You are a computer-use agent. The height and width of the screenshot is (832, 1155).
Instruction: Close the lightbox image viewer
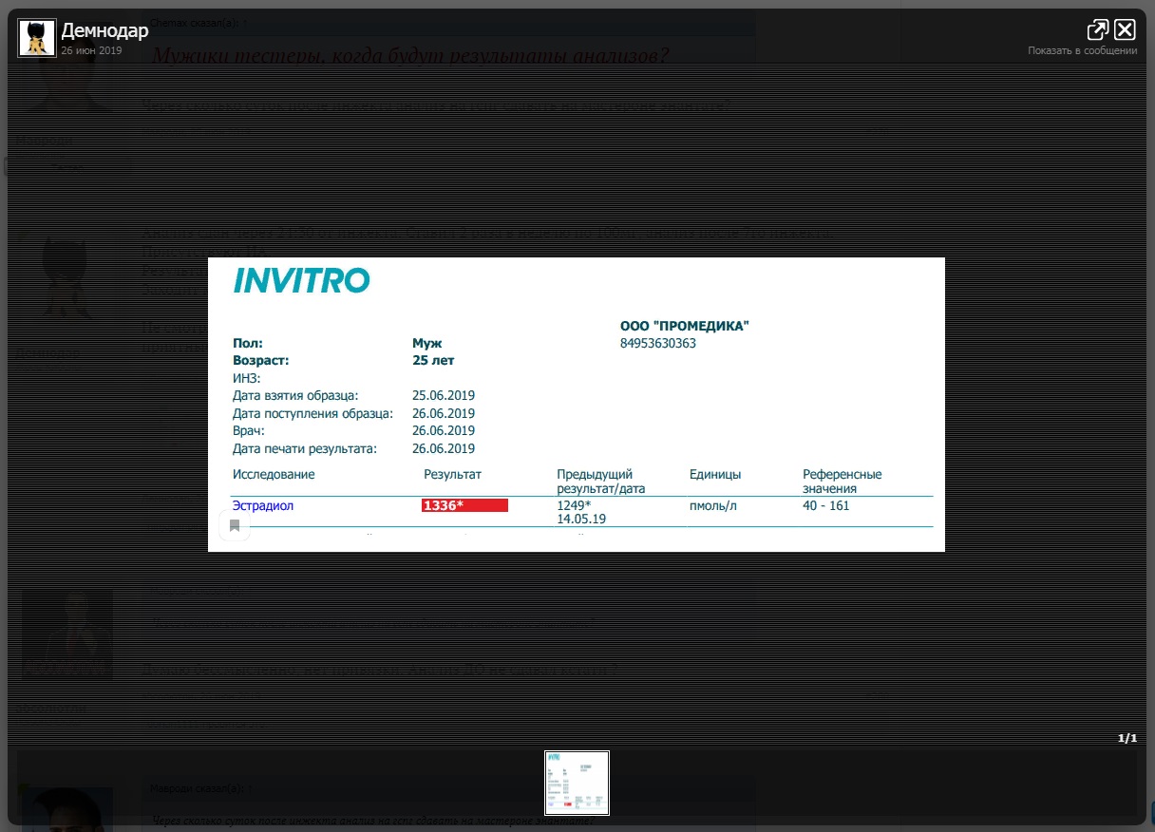click(x=1125, y=29)
